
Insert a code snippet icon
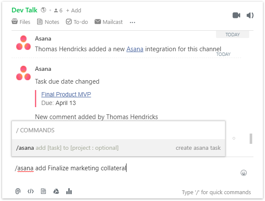[31, 191]
